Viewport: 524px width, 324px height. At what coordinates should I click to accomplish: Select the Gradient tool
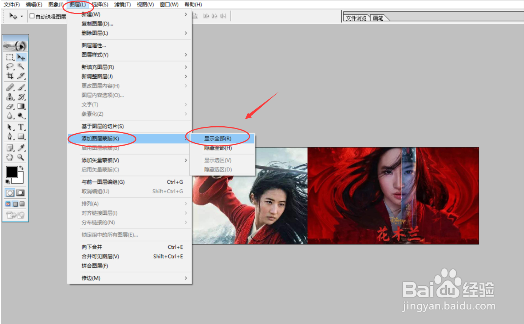21,106
